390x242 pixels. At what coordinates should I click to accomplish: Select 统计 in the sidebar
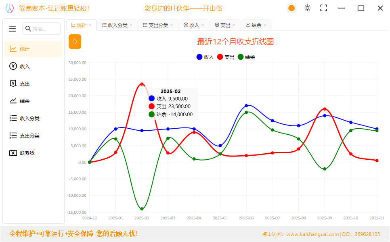tap(34, 49)
